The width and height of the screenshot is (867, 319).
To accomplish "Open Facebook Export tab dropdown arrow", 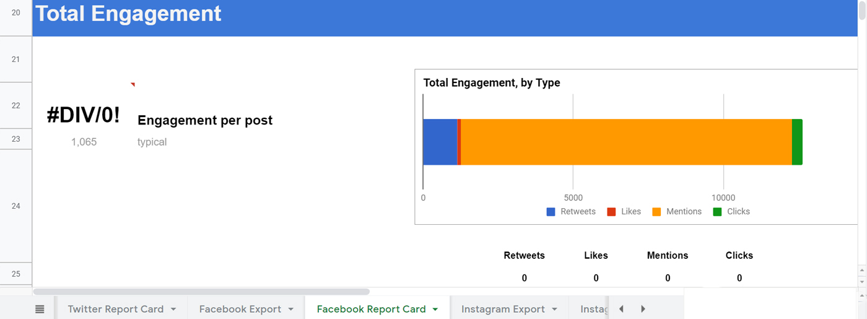I will [291, 309].
